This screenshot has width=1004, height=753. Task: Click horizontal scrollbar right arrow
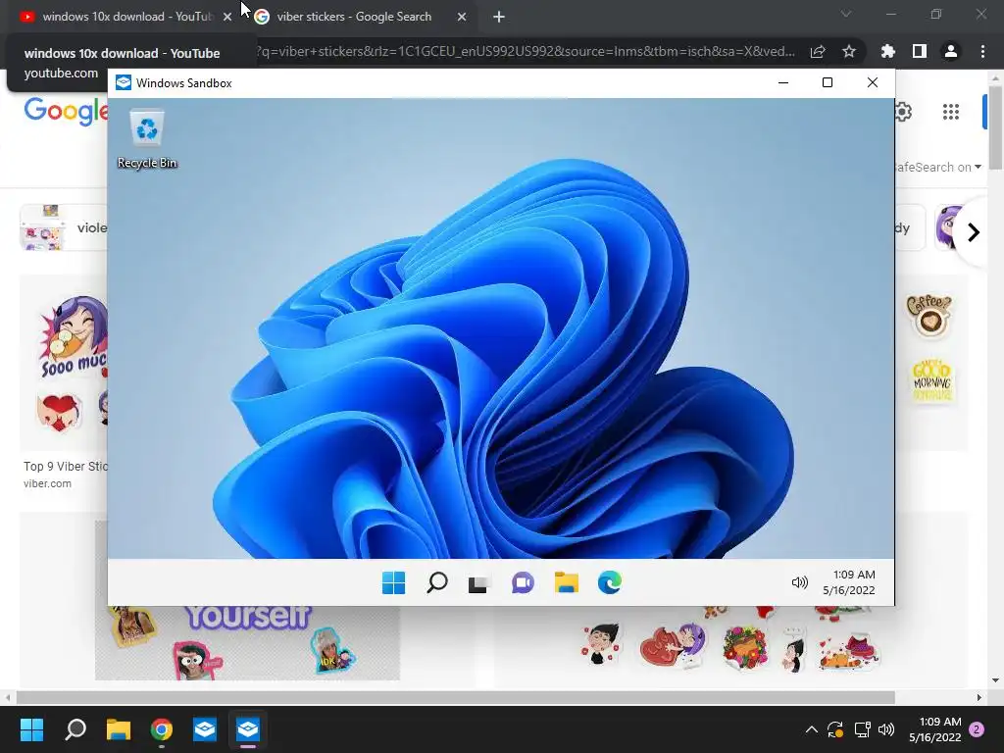pos(979,697)
